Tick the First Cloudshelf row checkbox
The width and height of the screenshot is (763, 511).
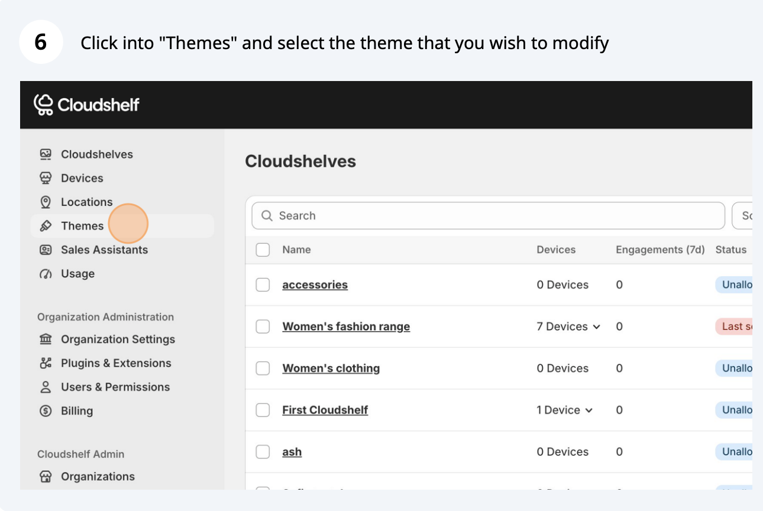pos(263,410)
